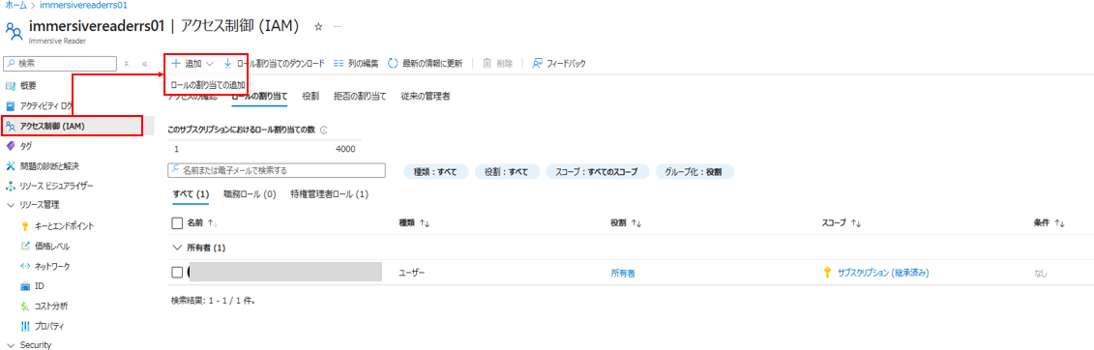1094x350 pixels.
Task: Favorite the resource with the star icon
Action: 318,26
